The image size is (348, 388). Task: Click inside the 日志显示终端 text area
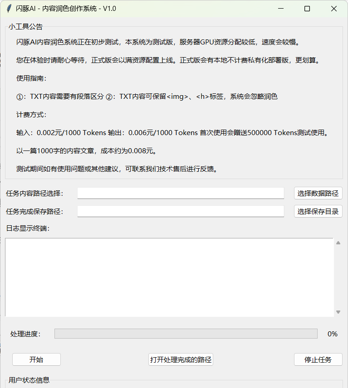169,277
